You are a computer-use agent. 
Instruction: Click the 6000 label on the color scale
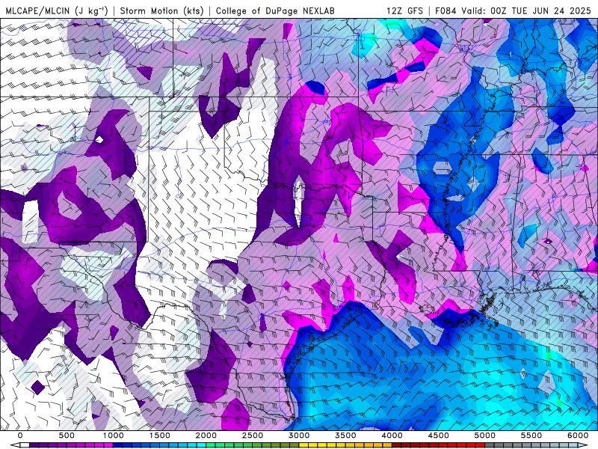[578, 436]
